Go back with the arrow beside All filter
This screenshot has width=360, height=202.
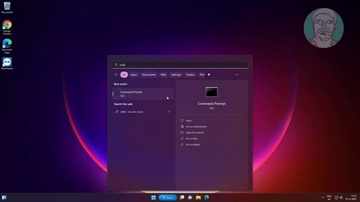(x=116, y=75)
